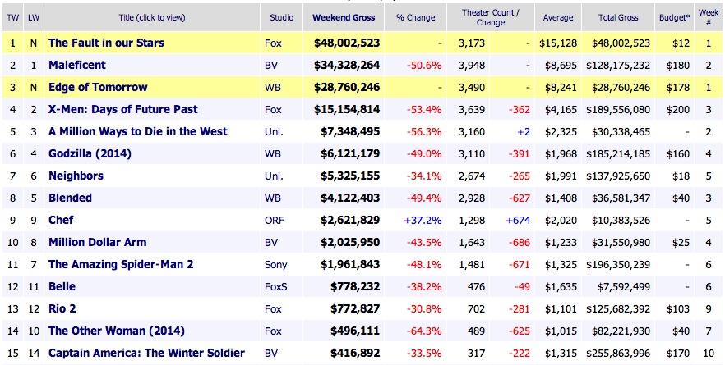The width and height of the screenshot is (725, 365).
Task: Open The Fault in our Stars title link
Action: (x=106, y=43)
